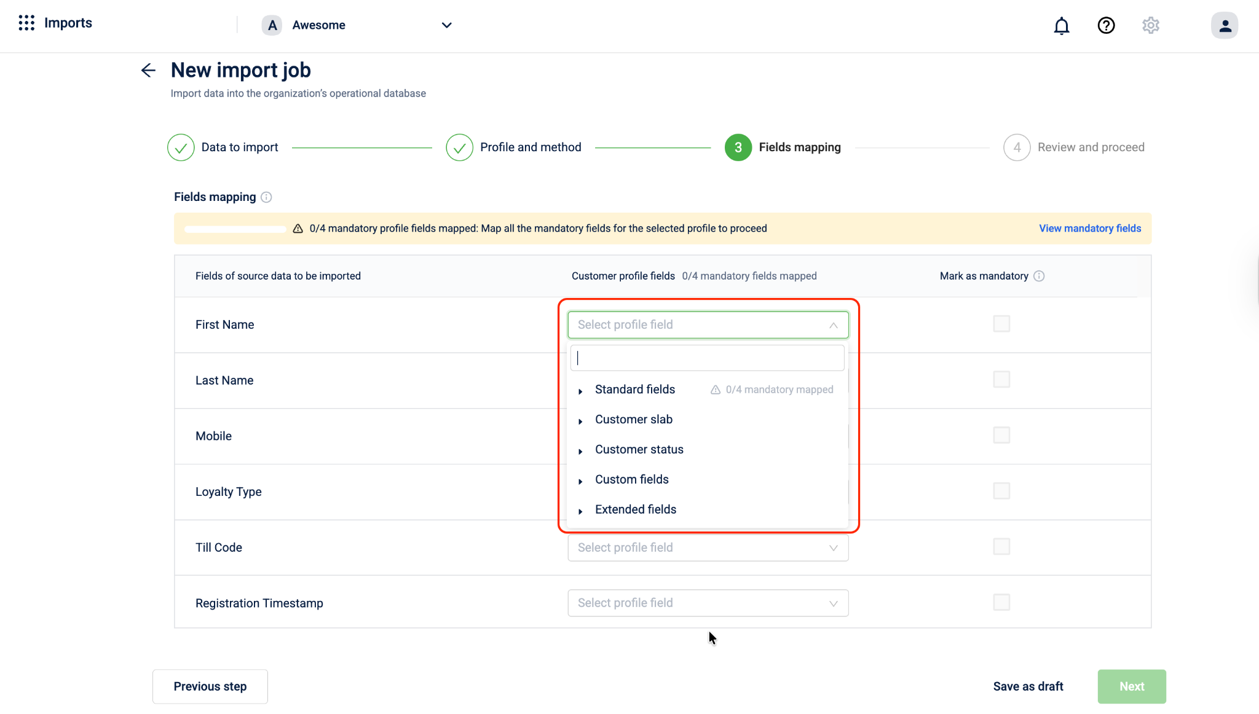Click info icon beside Fields mapping heading
The height and width of the screenshot is (714, 1259).
(x=266, y=197)
